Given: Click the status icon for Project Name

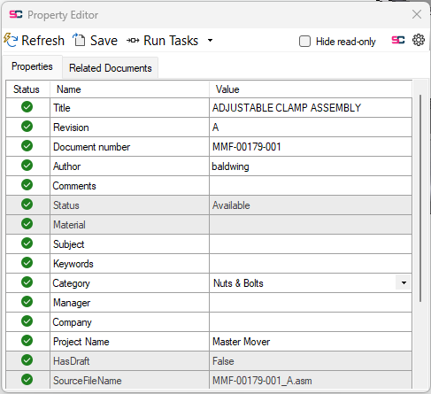Looking at the screenshot, I should click(27, 341).
